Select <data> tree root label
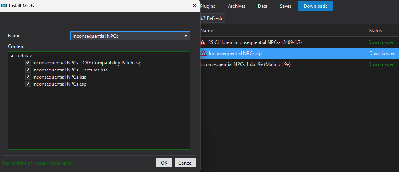This screenshot has height=172, width=399. [25, 55]
